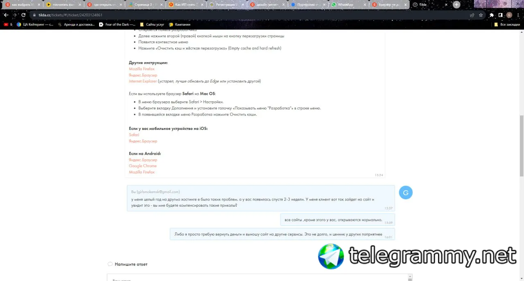Open Internet Explorer instructions link
Image resolution: width=524 pixels, height=281 pixels.
click(x=143, y=81)
